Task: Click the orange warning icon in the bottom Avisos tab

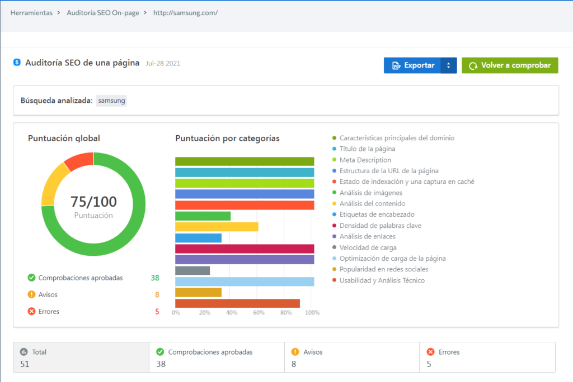Action: pyautogui.click(x=295, y=352)
